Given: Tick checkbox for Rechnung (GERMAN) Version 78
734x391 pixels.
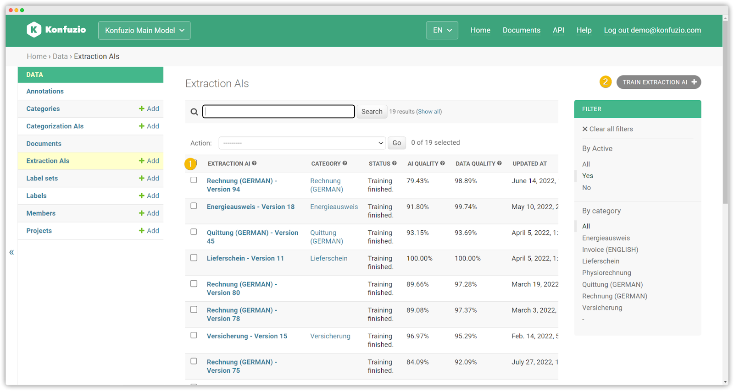Looking at the screenshot, I should pyautogui.click(x=194, y=310).
